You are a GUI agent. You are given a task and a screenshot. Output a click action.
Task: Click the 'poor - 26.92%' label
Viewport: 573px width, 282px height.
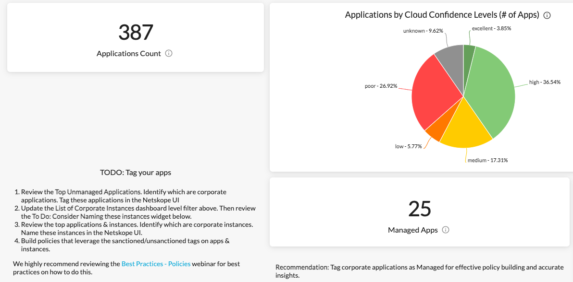(x=381, y=86)
